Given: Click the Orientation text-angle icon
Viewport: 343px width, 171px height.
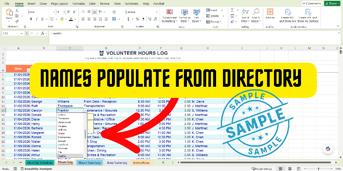Looking at the screenshot, I should point(101,12).
